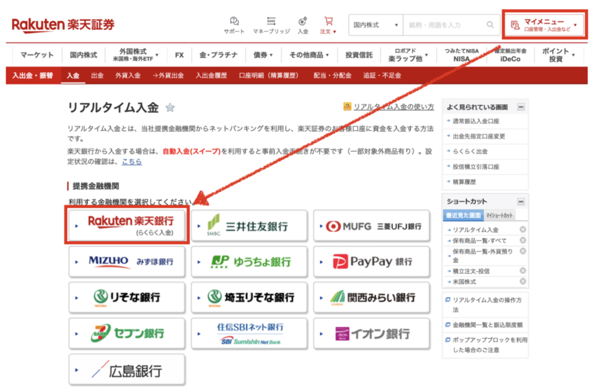
Task: Select MUFG 三菱UFJ銀行 bank
Action: (372, 226)
